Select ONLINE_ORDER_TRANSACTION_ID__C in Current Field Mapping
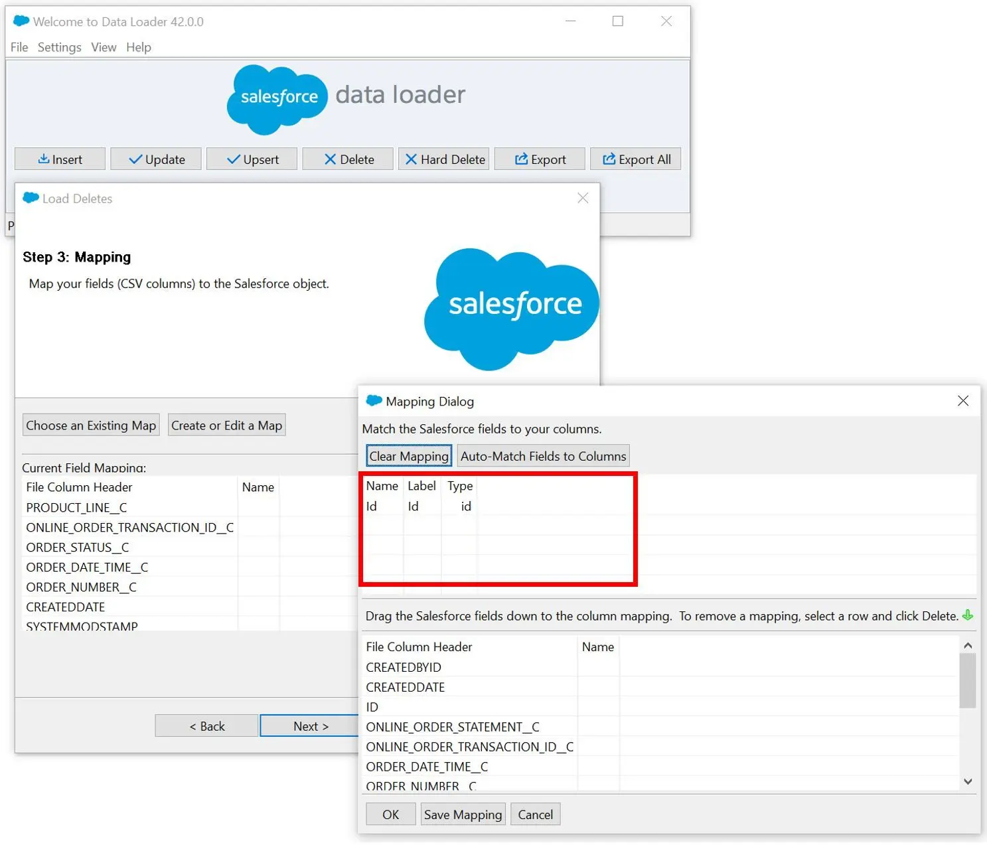Screen dimensions: 987x845 pyautogui.click(x=190, y=528)
